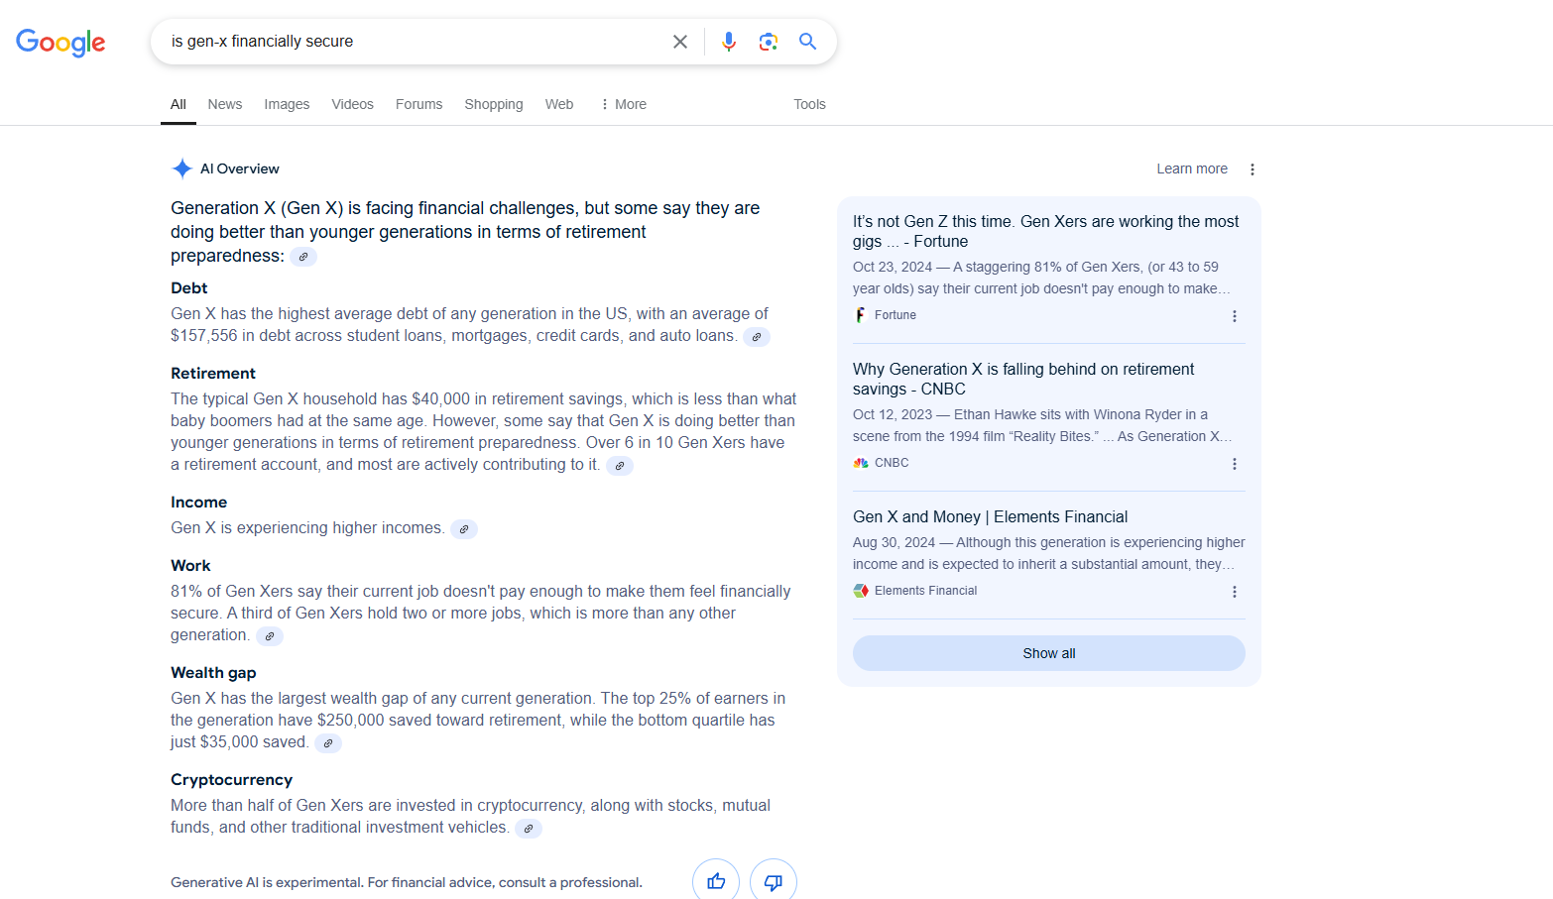The height and width of the screenshot is (899, 1553).
Task: Click the Learn more link
Action: [x=1192, y=169]
